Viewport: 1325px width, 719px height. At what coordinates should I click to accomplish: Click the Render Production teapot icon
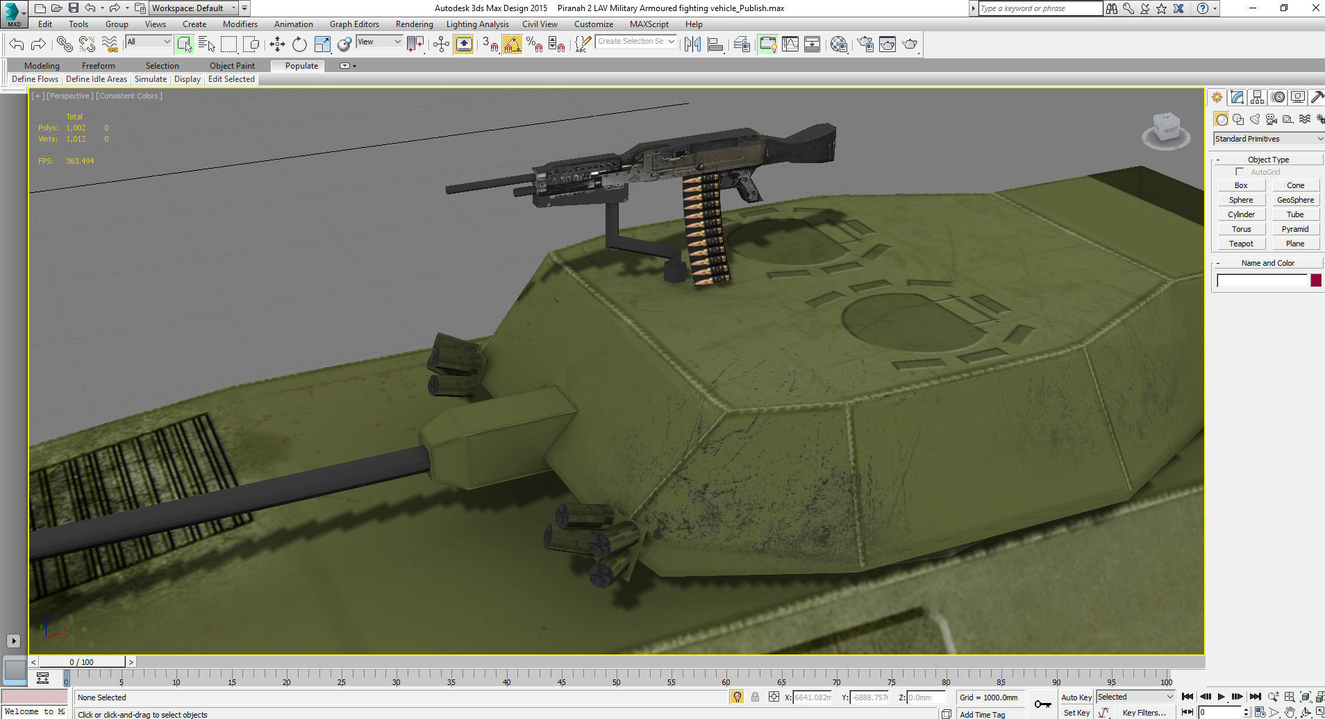(910, 44)
